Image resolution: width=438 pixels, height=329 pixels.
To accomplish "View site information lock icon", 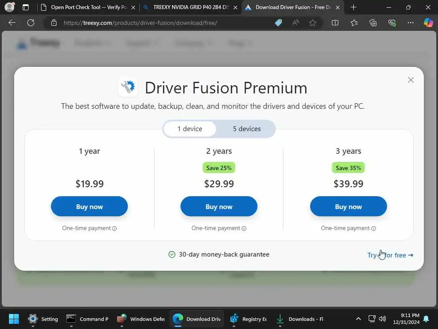I will [x=53, y=23].
